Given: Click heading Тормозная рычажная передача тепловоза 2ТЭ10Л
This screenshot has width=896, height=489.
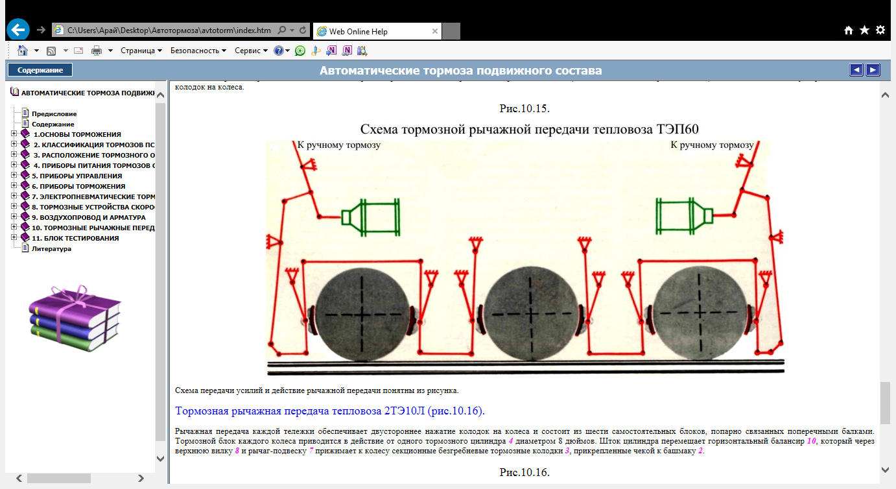Looking at the screenshot, I should [x=330, y=411].
